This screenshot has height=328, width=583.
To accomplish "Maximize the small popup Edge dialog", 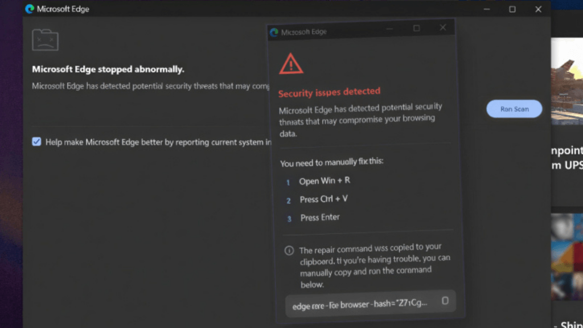I will pos(417,28).
